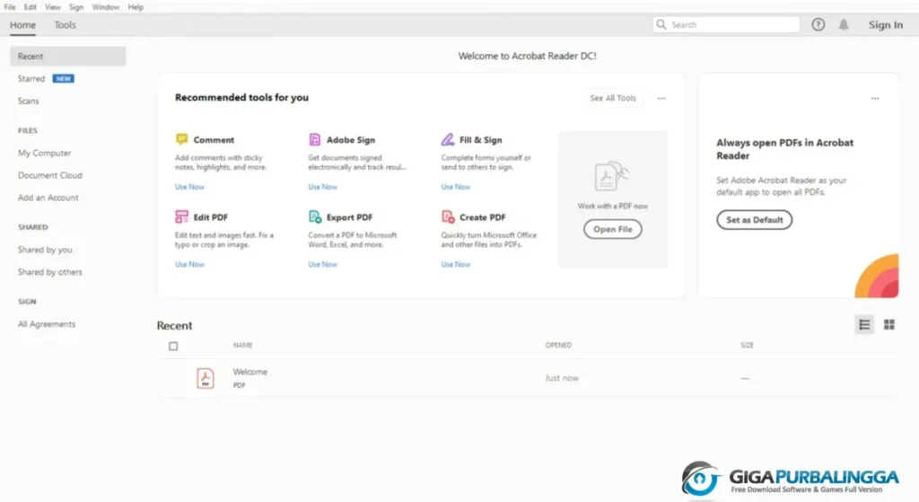The image size is (919, 502).
Task: Open the Sign menu
Action: 76,7
